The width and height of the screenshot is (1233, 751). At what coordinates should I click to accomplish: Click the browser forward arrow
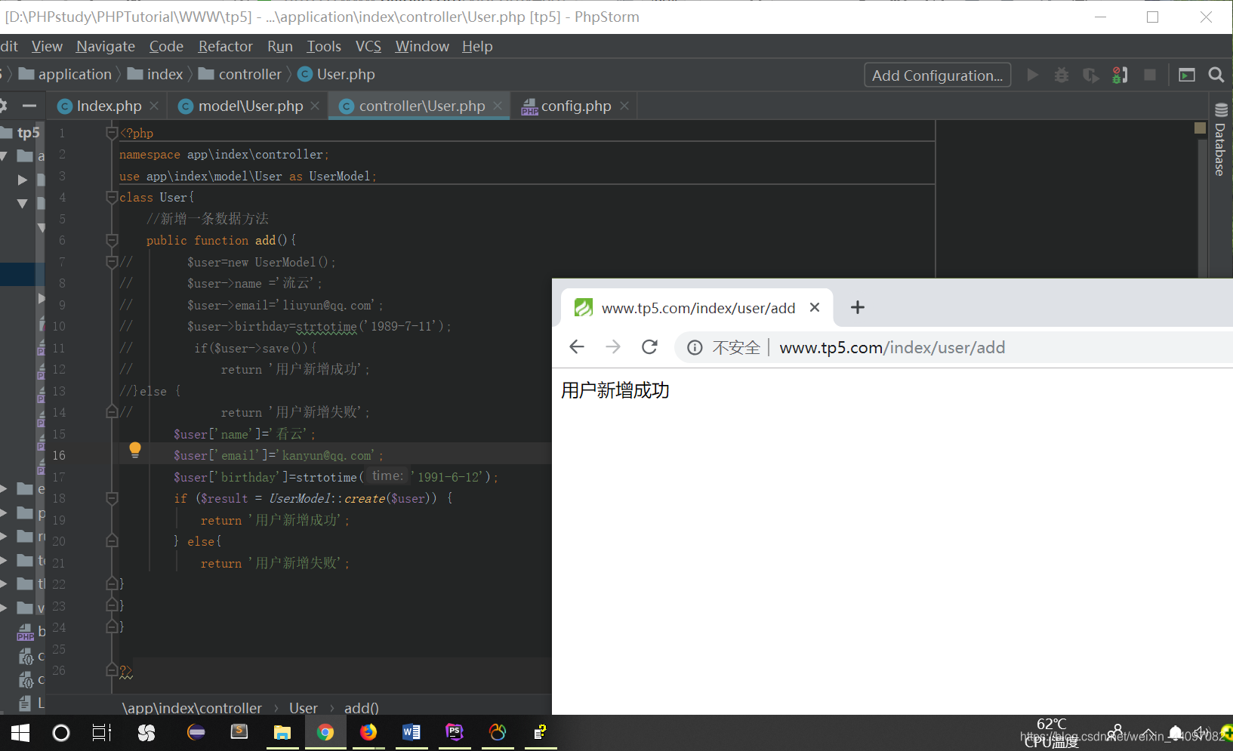point(613,346)
